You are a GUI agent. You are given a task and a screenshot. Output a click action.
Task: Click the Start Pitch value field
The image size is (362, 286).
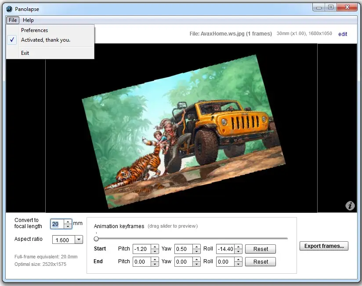pyautogui.click(x=142, y=249)
